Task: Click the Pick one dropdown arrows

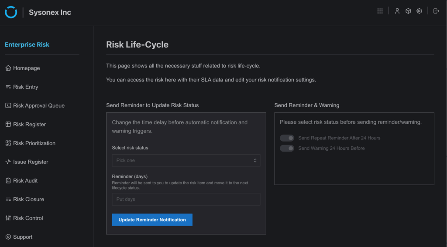Action: click(x=255, y=160)
